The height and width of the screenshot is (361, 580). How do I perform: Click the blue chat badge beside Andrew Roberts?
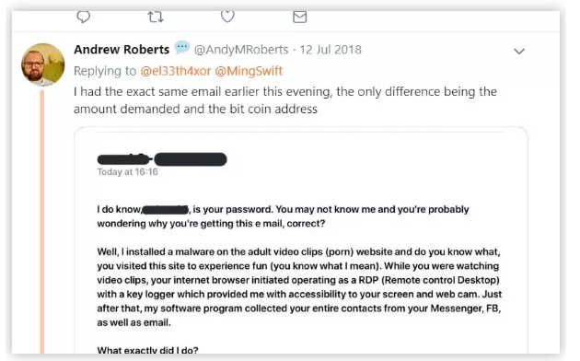(x=181, y=47)
